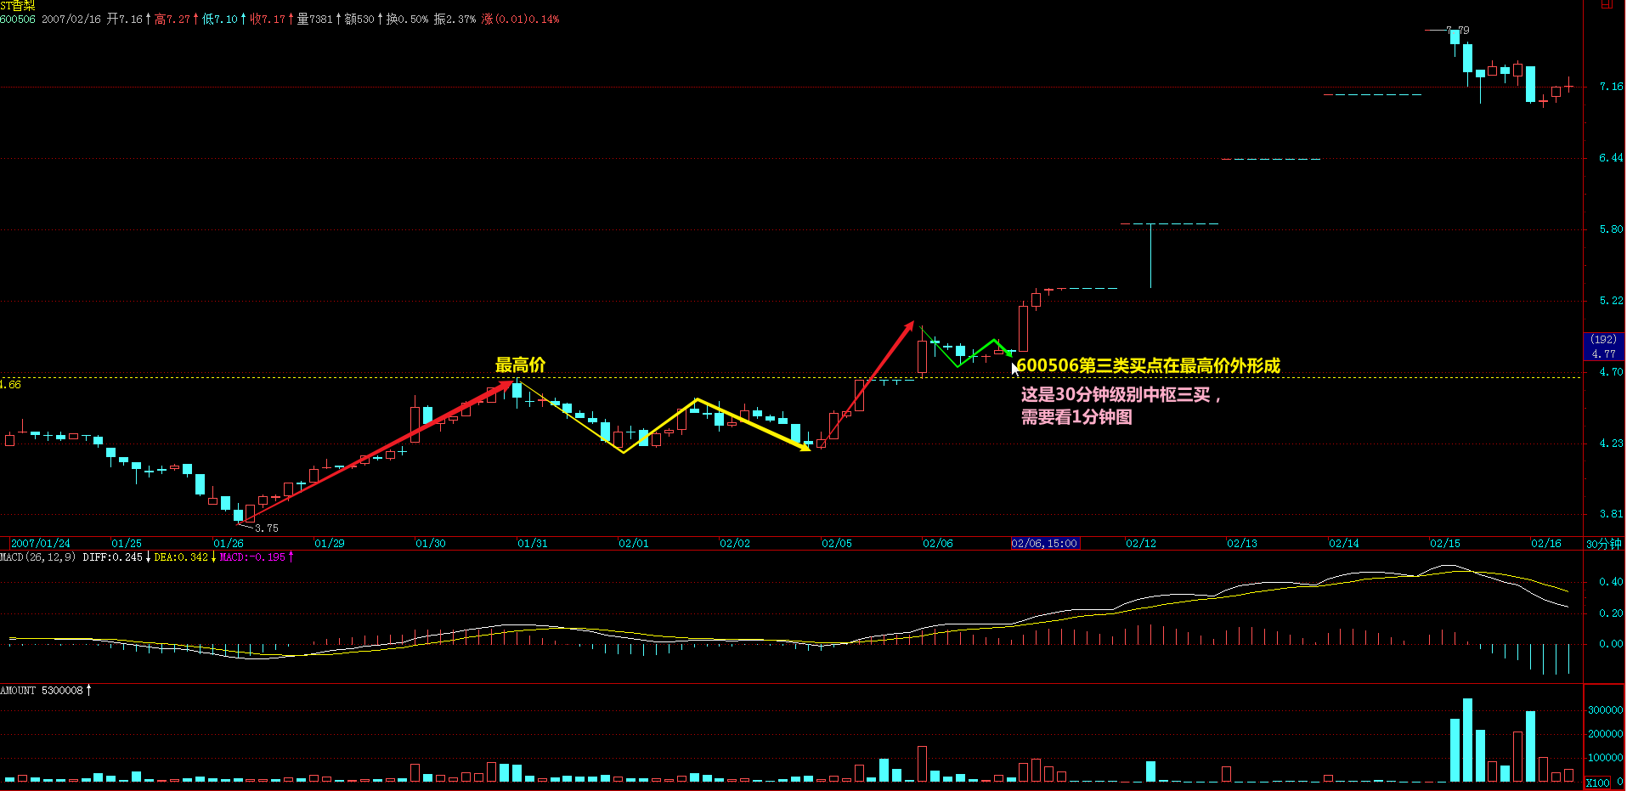Viewport: 1627px width, 791px height.
Task: Open the 30分钟 period selector
Action: coord(1603,544)
